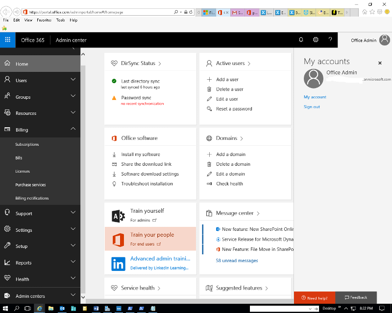Click the Groups icon in sidebar
The height and width of the screenshot is (313, 392).
[7, 96]
